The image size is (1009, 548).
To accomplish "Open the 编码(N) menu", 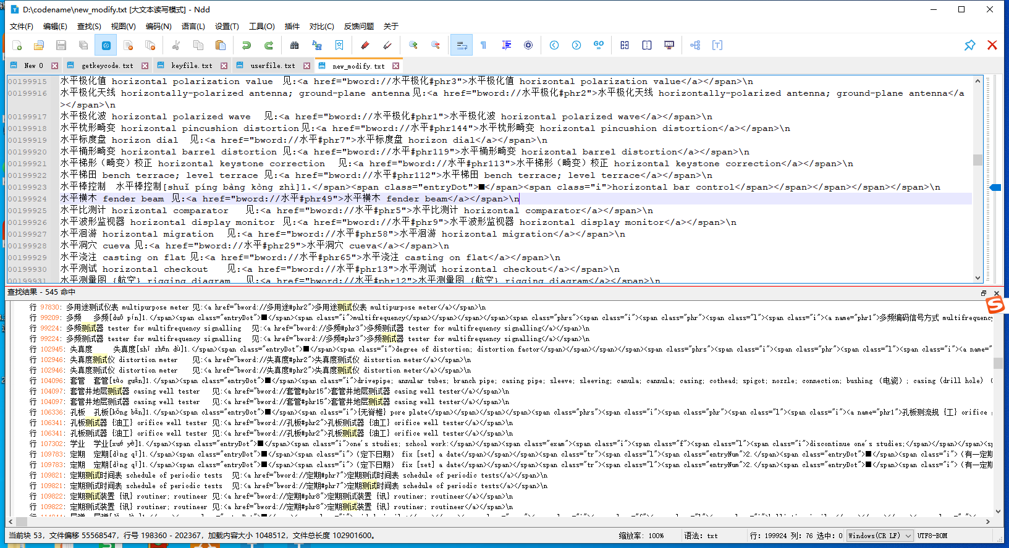I will point(158,26).
